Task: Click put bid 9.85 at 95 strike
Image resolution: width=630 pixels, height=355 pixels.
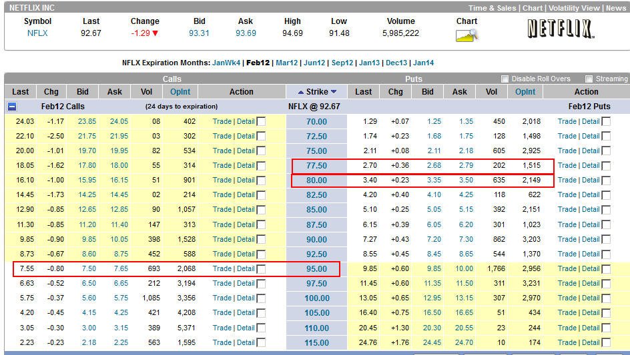Action: coord(434,269)
